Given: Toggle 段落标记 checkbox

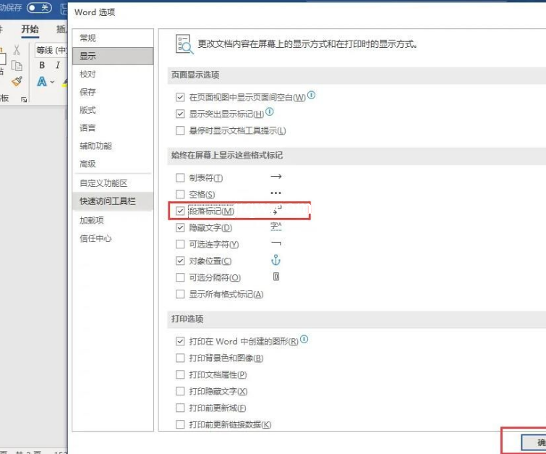Looking at the screenshot, I should (180, 211).
